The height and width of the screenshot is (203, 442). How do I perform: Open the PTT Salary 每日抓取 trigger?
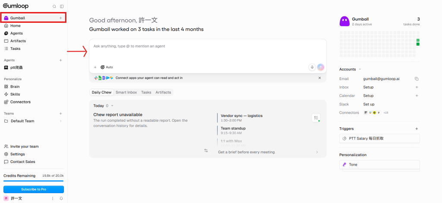[x=379, y=138]
